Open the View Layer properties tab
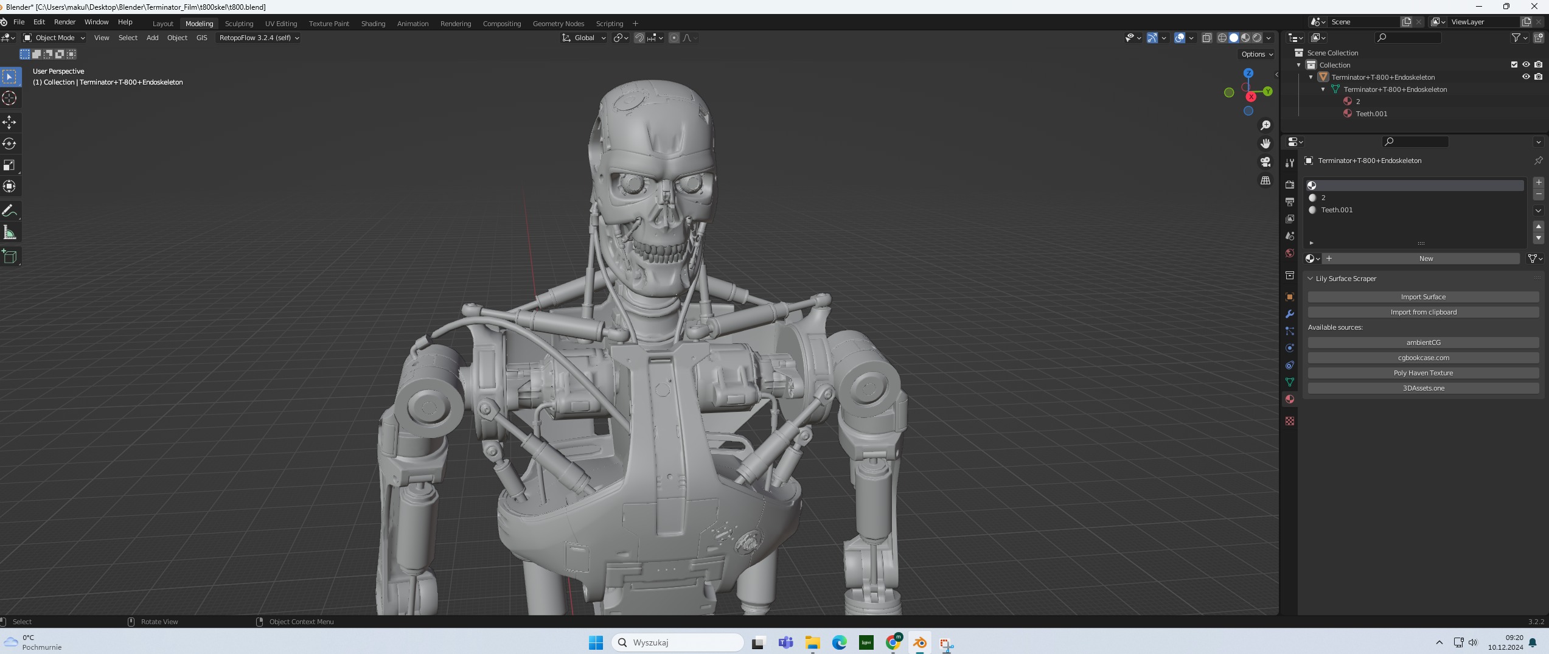The image size is (1549, 654). (x=1289, y=218)
